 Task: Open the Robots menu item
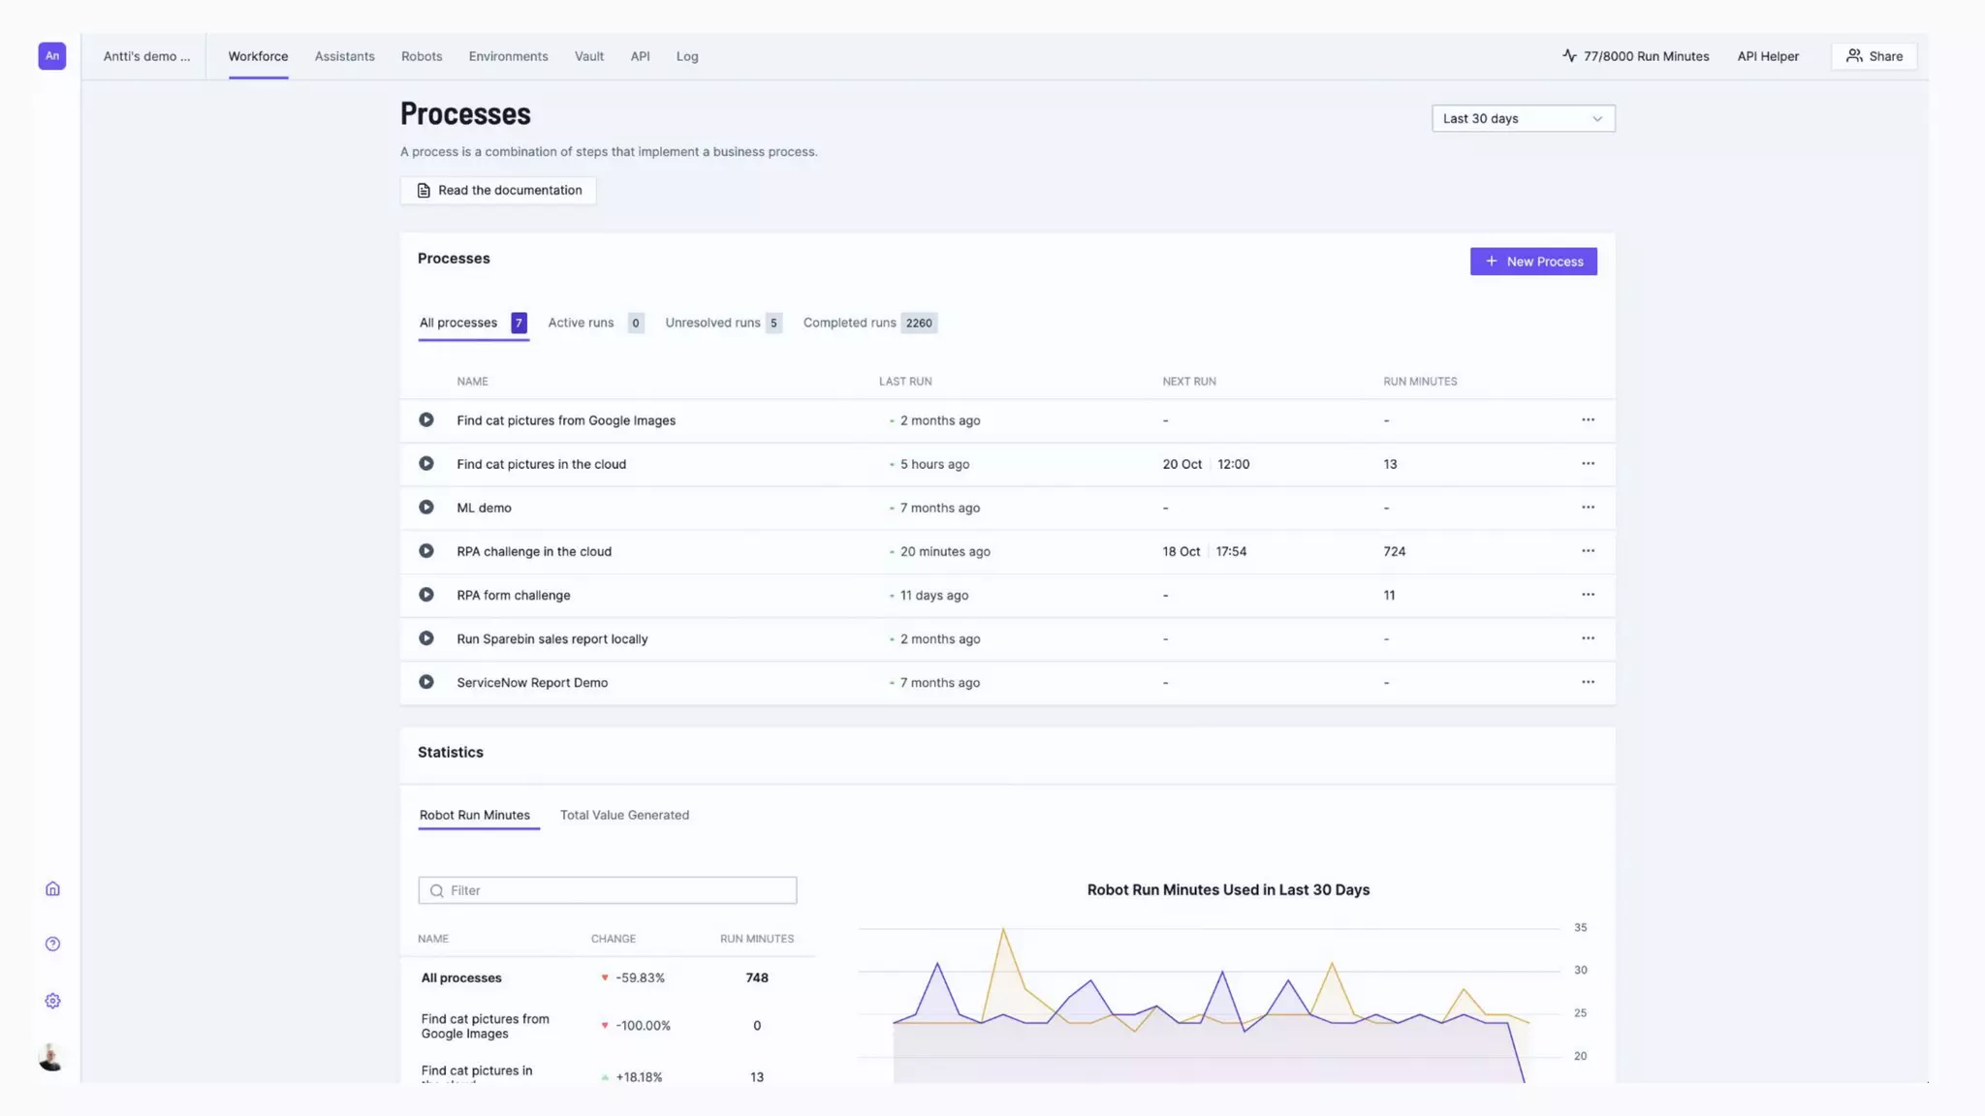coord(422,56)
